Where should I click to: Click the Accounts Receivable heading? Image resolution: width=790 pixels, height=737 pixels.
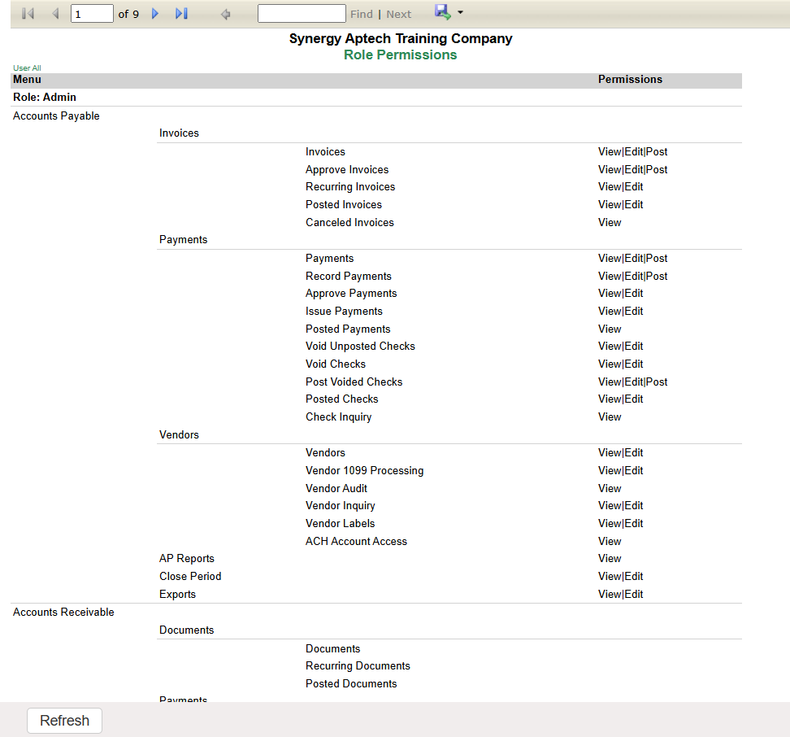click(63, 612)
